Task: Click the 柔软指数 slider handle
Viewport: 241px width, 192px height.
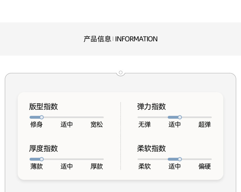Action: 180,159
